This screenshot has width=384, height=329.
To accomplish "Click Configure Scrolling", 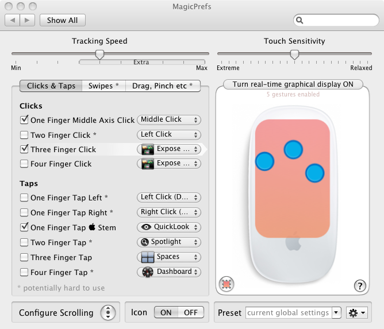I will point(56,312).
